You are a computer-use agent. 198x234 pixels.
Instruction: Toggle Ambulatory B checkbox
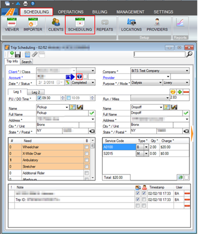(86, 160)
